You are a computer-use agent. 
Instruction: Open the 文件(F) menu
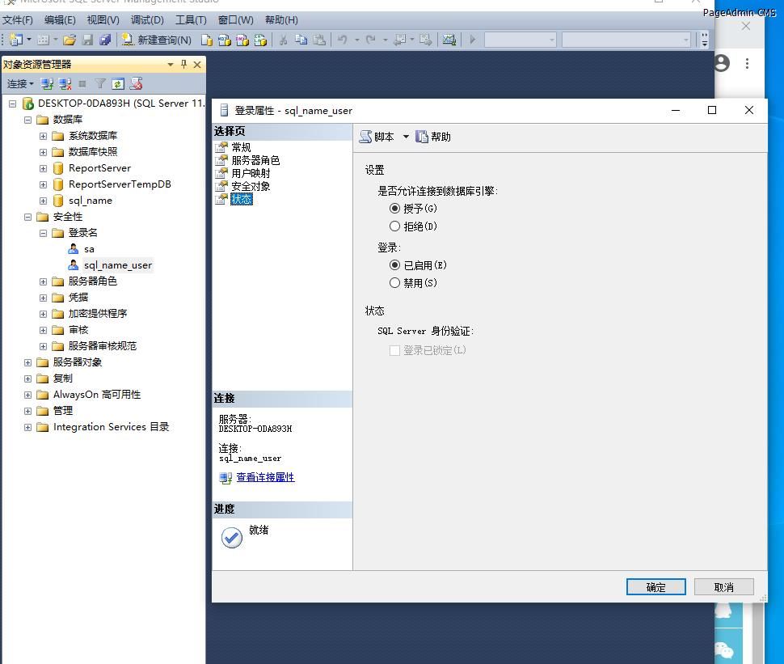click(x=18, y=20)
